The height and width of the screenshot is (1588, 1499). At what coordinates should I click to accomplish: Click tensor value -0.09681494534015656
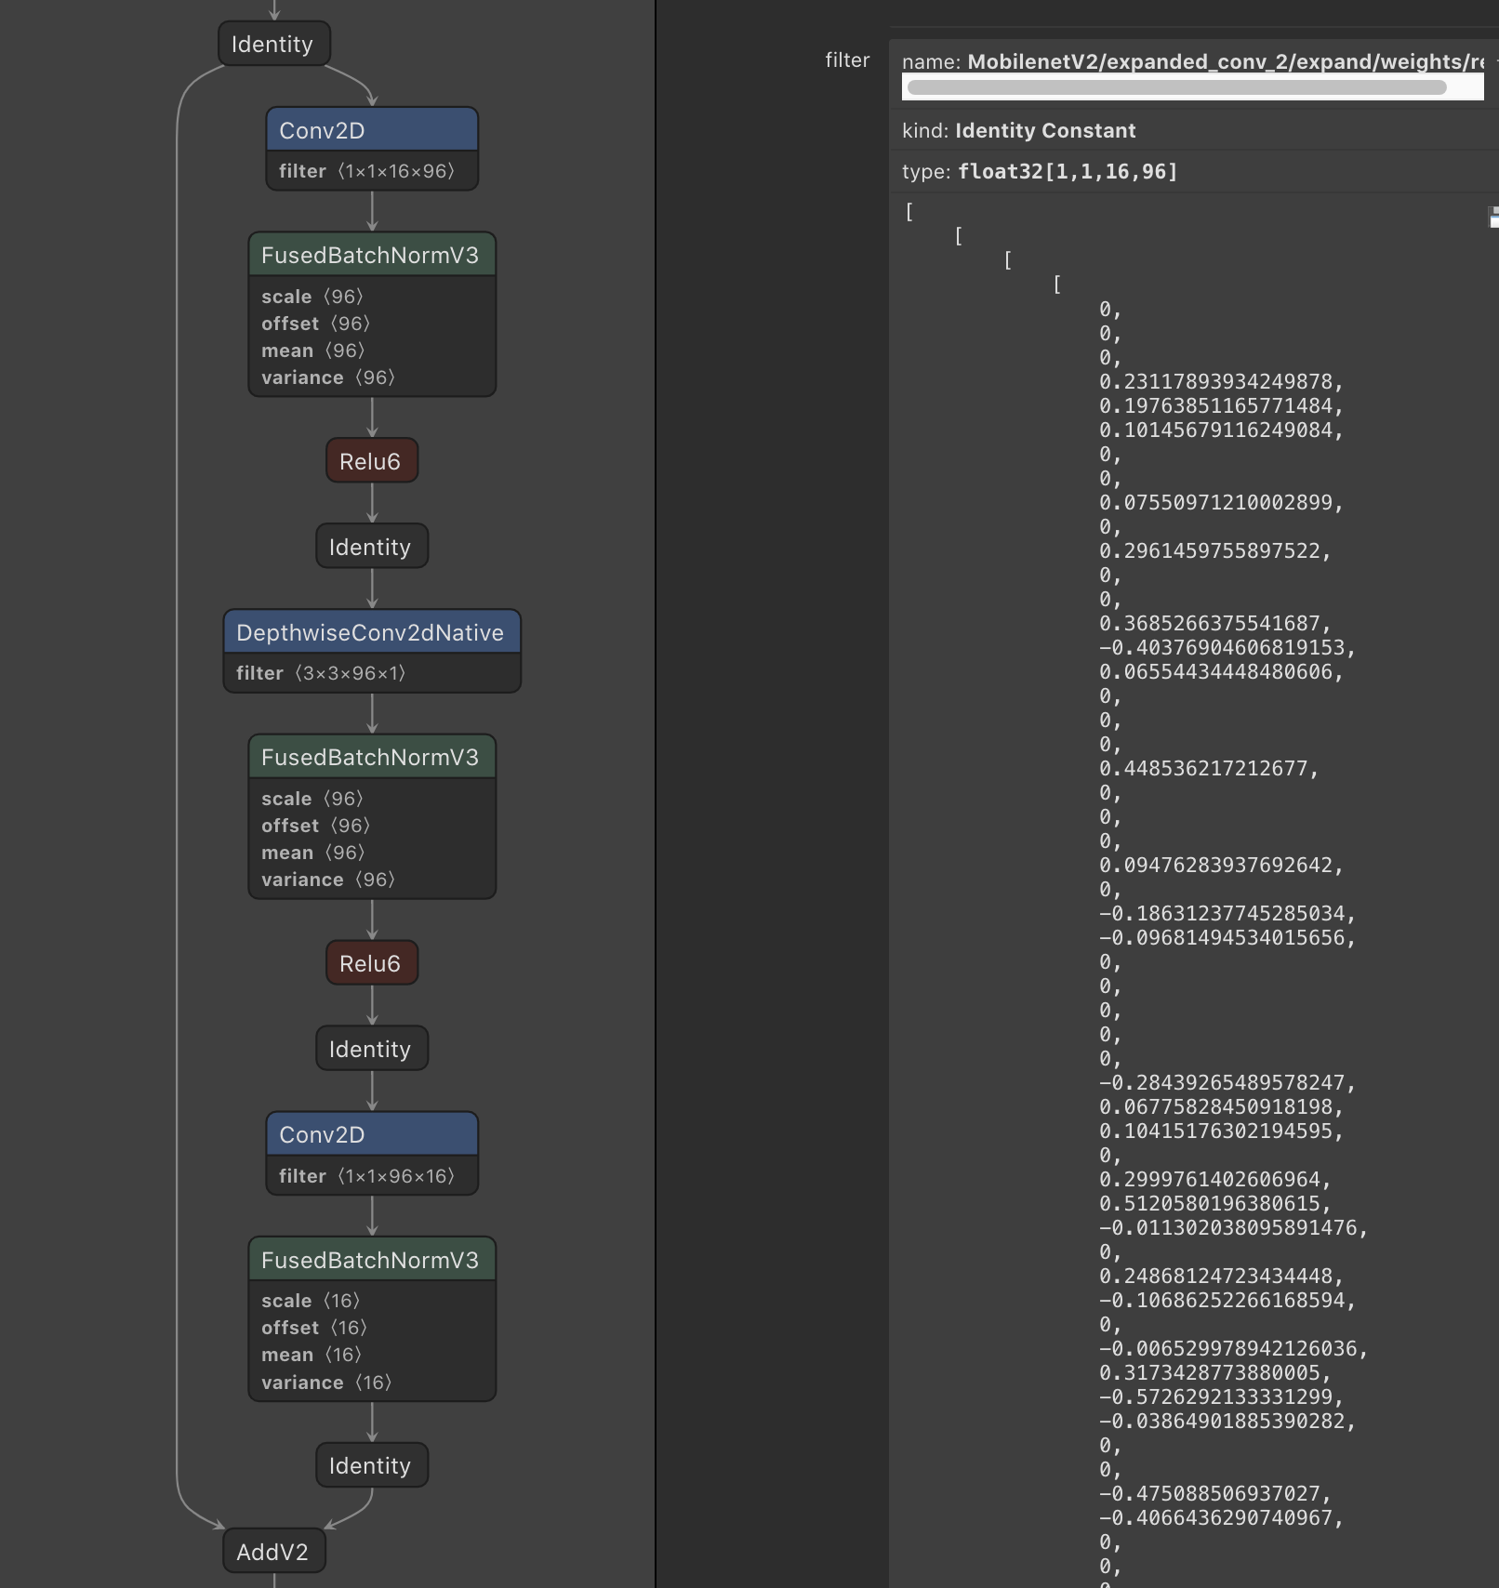click(1227, 937)
